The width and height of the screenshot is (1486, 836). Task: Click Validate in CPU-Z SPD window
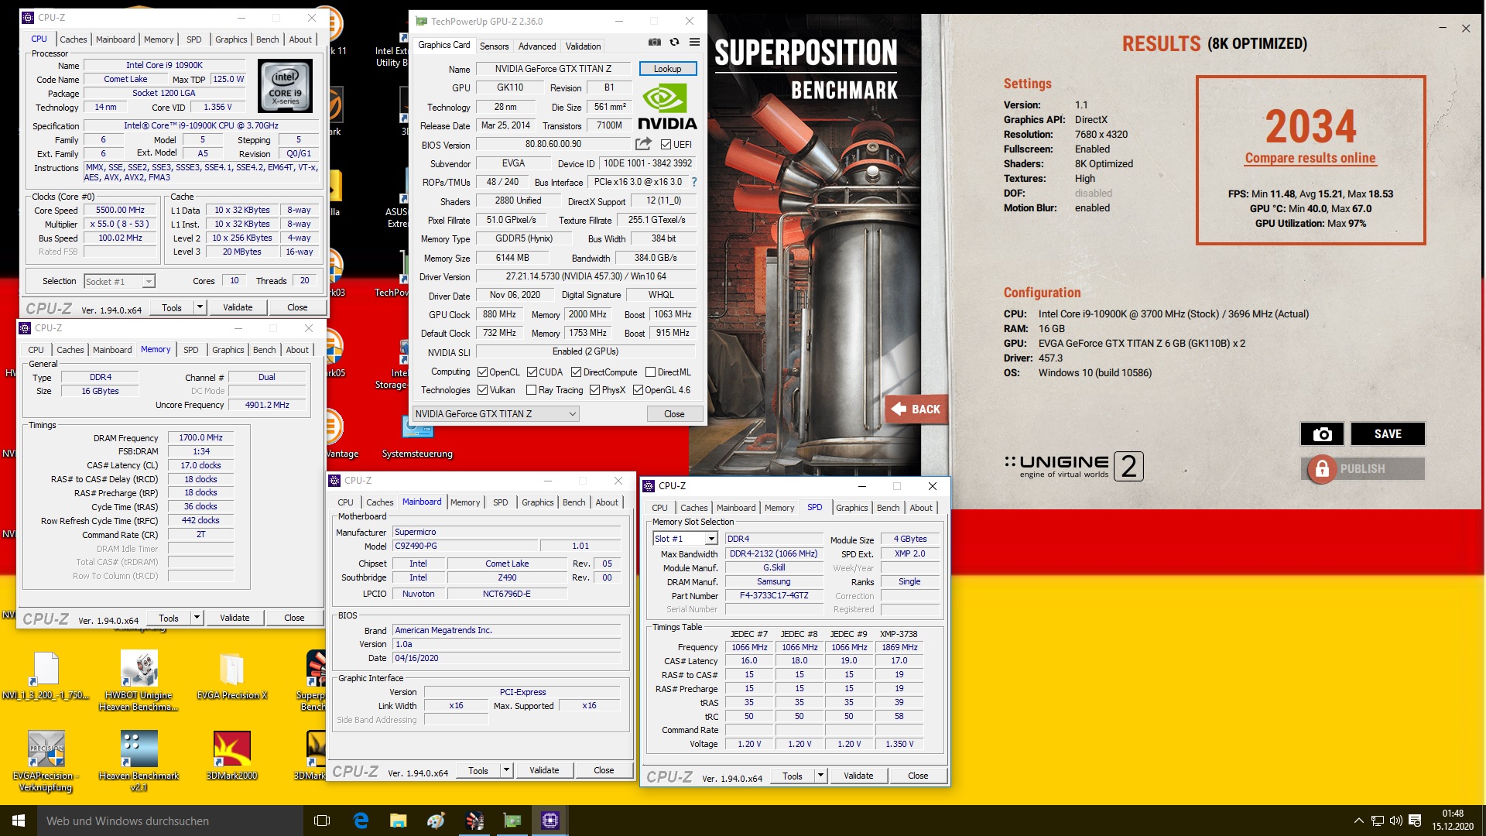pos(858,776)
